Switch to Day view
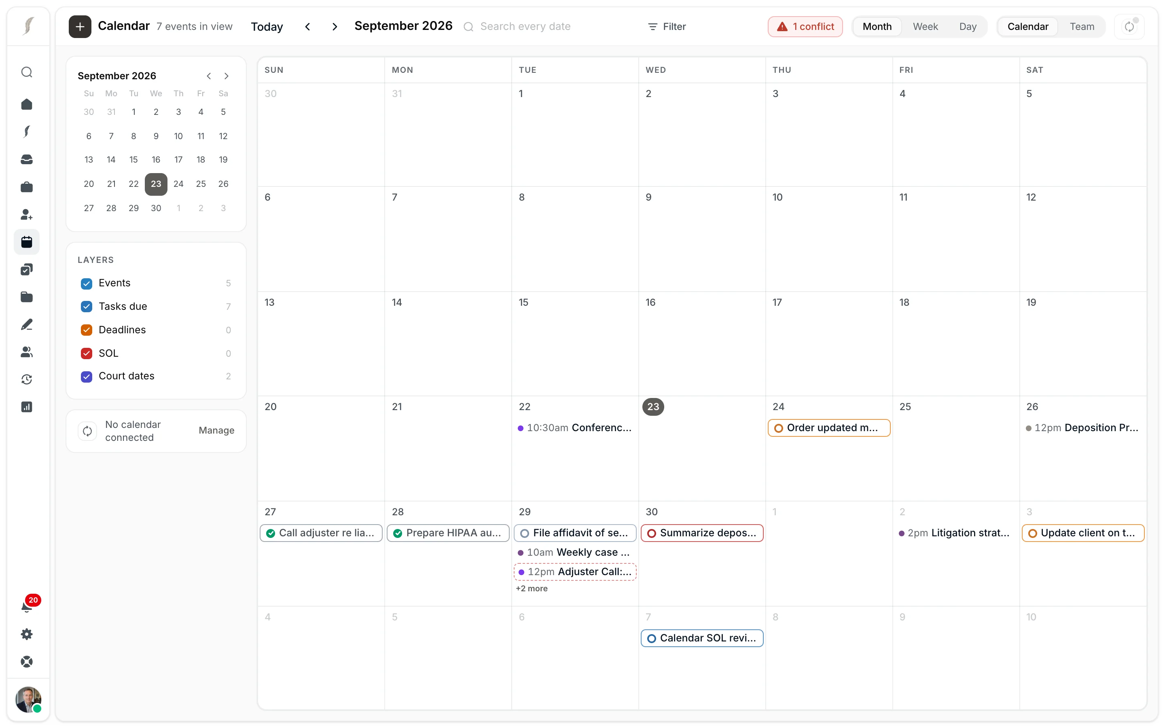The image size is (1165, 728). pos(968,26)
